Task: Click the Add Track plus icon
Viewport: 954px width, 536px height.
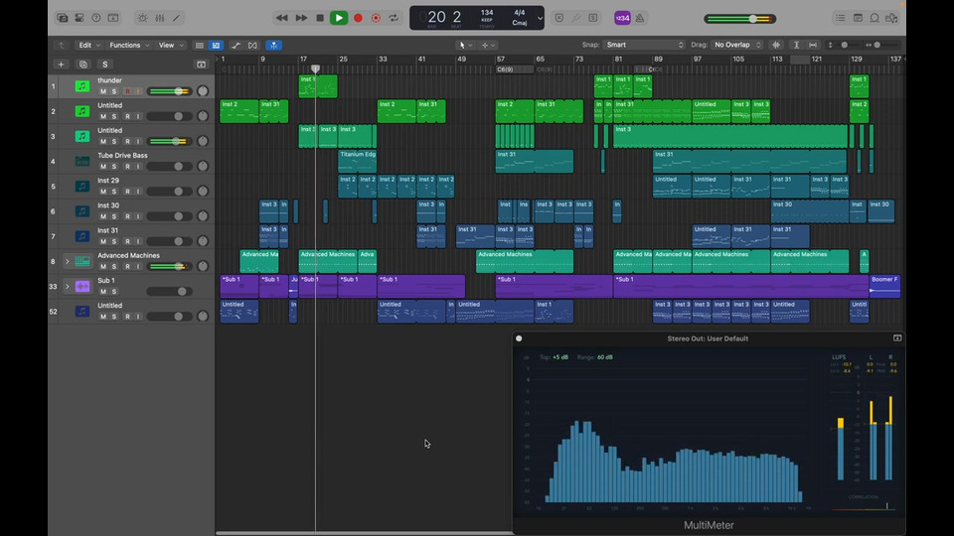Action: (61, 65)
